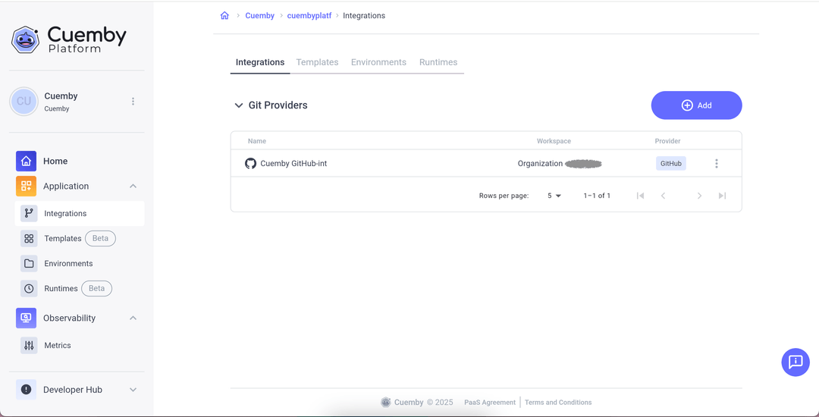Click the home icon in breadcrumb
The image size is (819, 417).
click(x=224, y=16)
